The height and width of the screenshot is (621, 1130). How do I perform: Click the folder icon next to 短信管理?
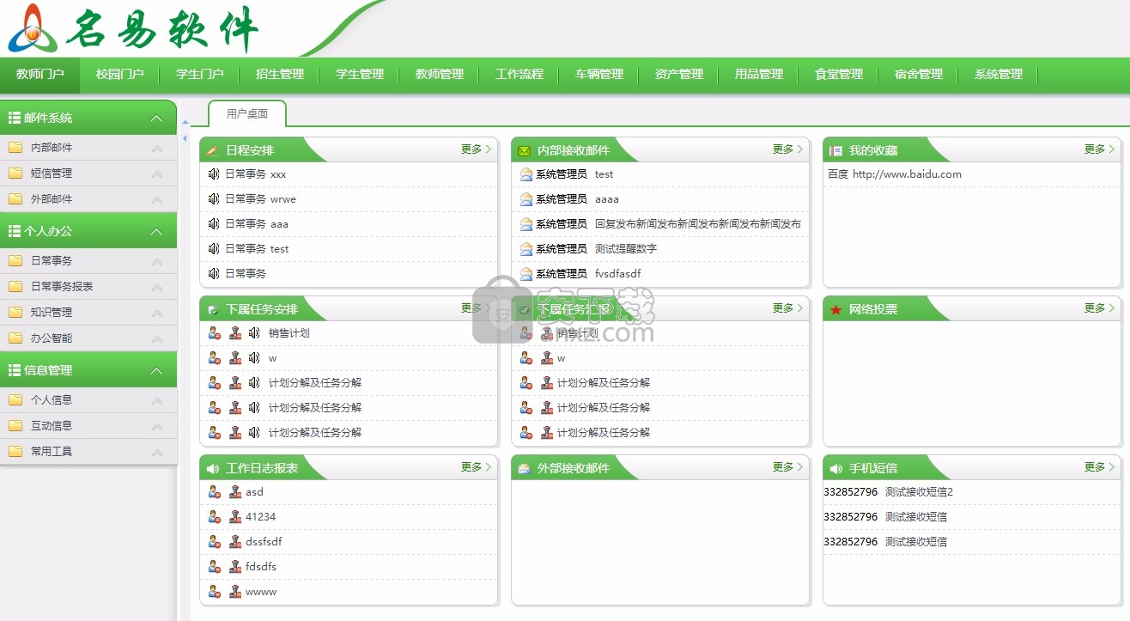[x=15, y=173]
